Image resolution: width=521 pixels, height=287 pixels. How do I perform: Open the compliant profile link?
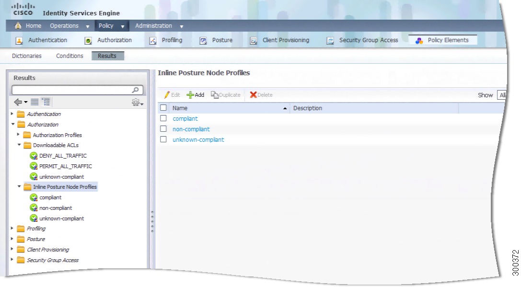tap(185, 119)
